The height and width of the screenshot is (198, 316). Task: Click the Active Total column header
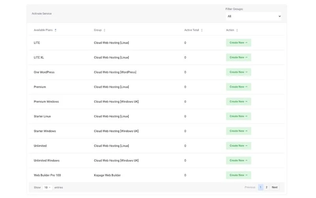coord(192,30)
